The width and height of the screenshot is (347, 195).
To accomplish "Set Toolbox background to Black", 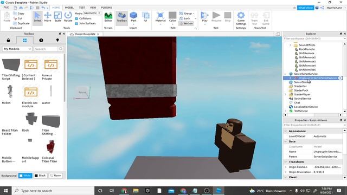I will (40, 175).
